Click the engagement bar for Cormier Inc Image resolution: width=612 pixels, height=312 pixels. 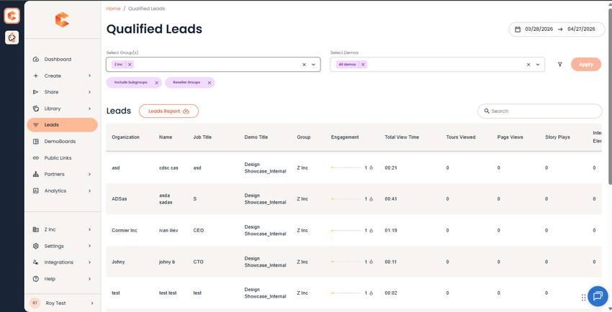point(346,231)
